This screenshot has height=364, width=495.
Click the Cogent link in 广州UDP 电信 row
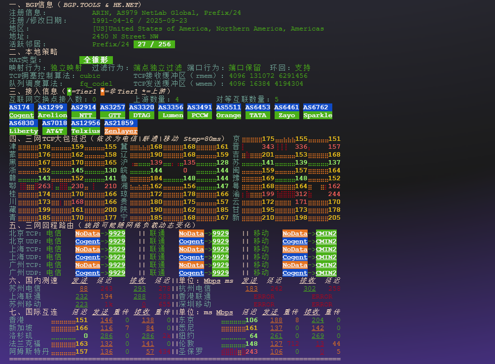click(x=87, y=273)
